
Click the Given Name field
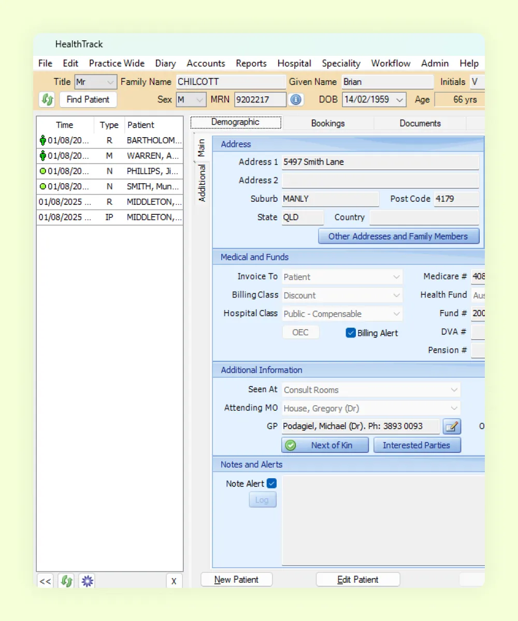(x=387, y=82)
